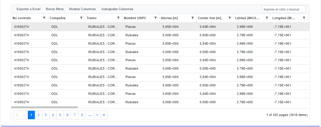321x127 pixels.
Task: Go to page 2 in pager
Action: click(x=38, y=115)
